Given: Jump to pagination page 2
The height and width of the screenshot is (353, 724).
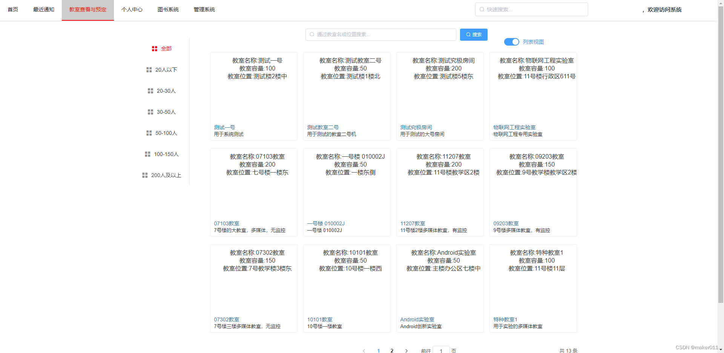Looking at the screenshot, I should coord(392,350).
